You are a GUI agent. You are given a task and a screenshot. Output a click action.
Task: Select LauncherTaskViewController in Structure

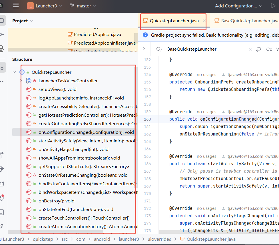[68, 81]
